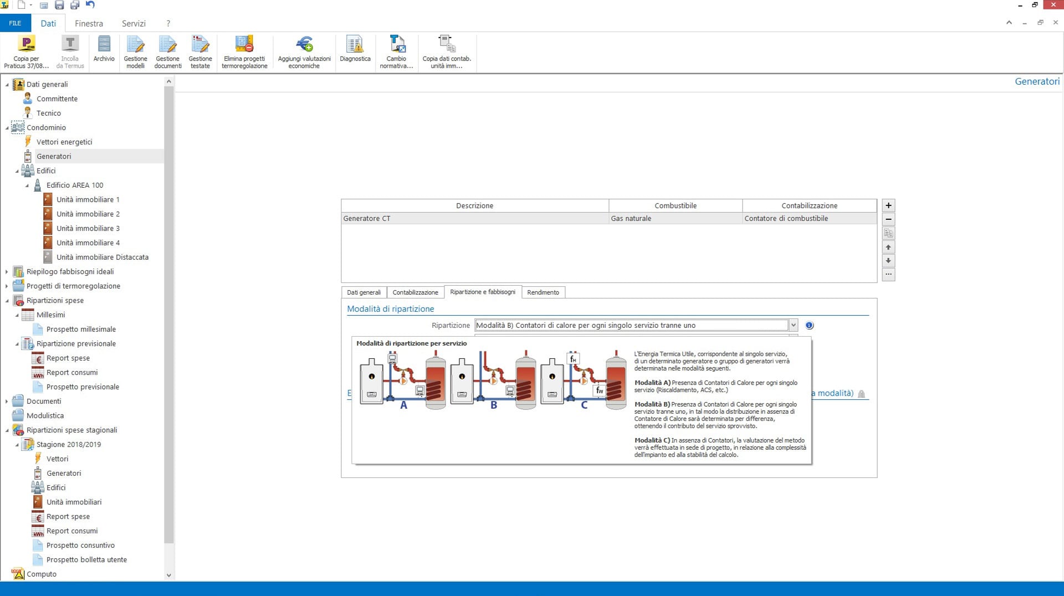Viewport: 1064px width, 596px height.
Task: Open Gestione modelli in the ribbon
Action: click(135, 44)
